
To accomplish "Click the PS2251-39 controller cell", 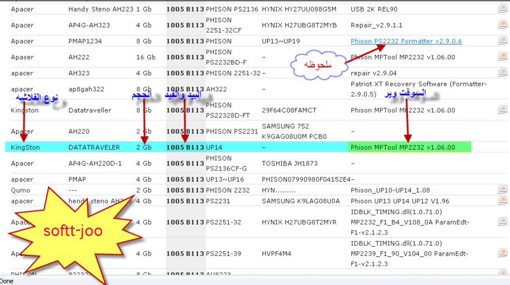I will [224, 253].
